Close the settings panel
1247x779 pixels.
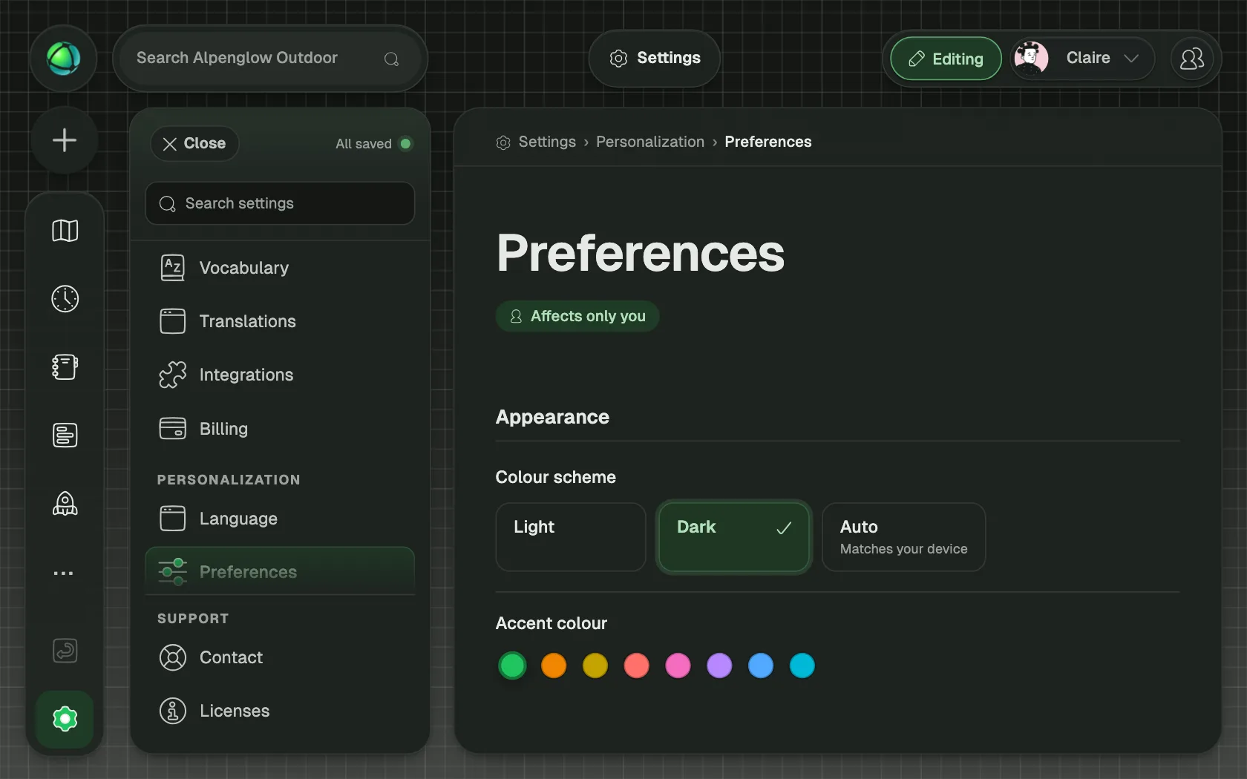pyautogui.click(x=194, y=143)
